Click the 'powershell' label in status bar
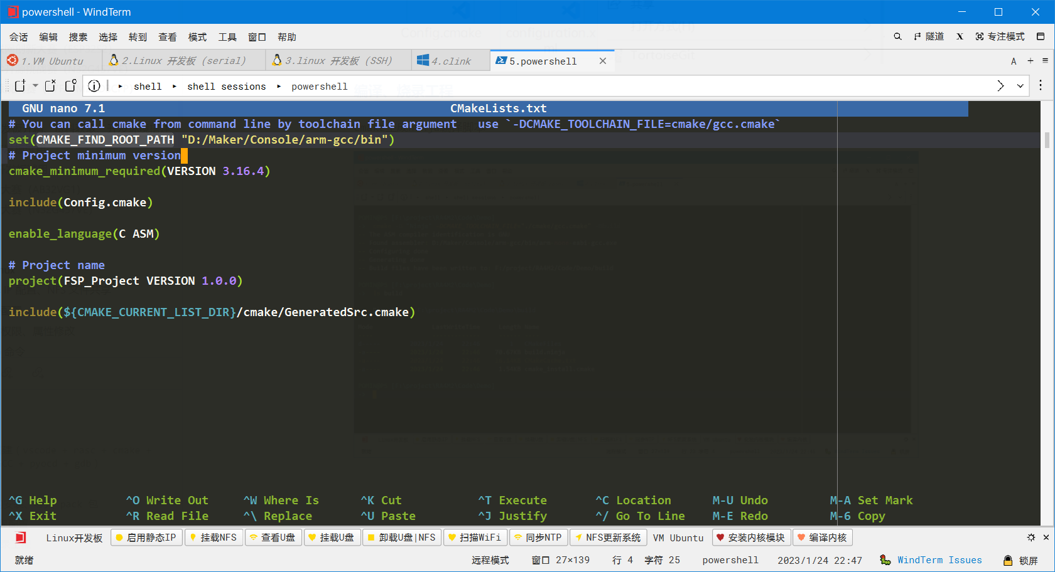1055x572 pixels. click(730, 560)
